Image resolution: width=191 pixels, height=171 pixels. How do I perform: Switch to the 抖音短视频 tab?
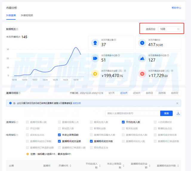point(27,15)
